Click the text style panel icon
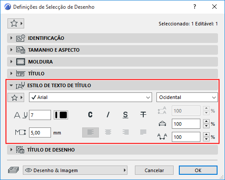This screenshot has width=225, height=180. [20, 85]
